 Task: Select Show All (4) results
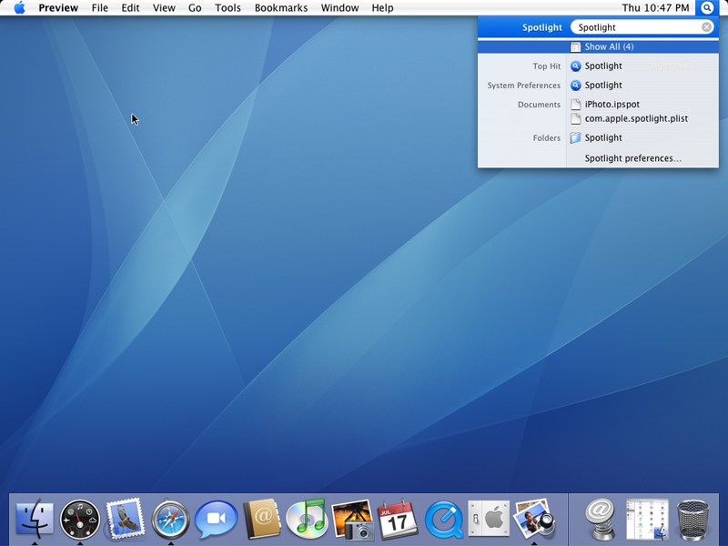point(609,46)
